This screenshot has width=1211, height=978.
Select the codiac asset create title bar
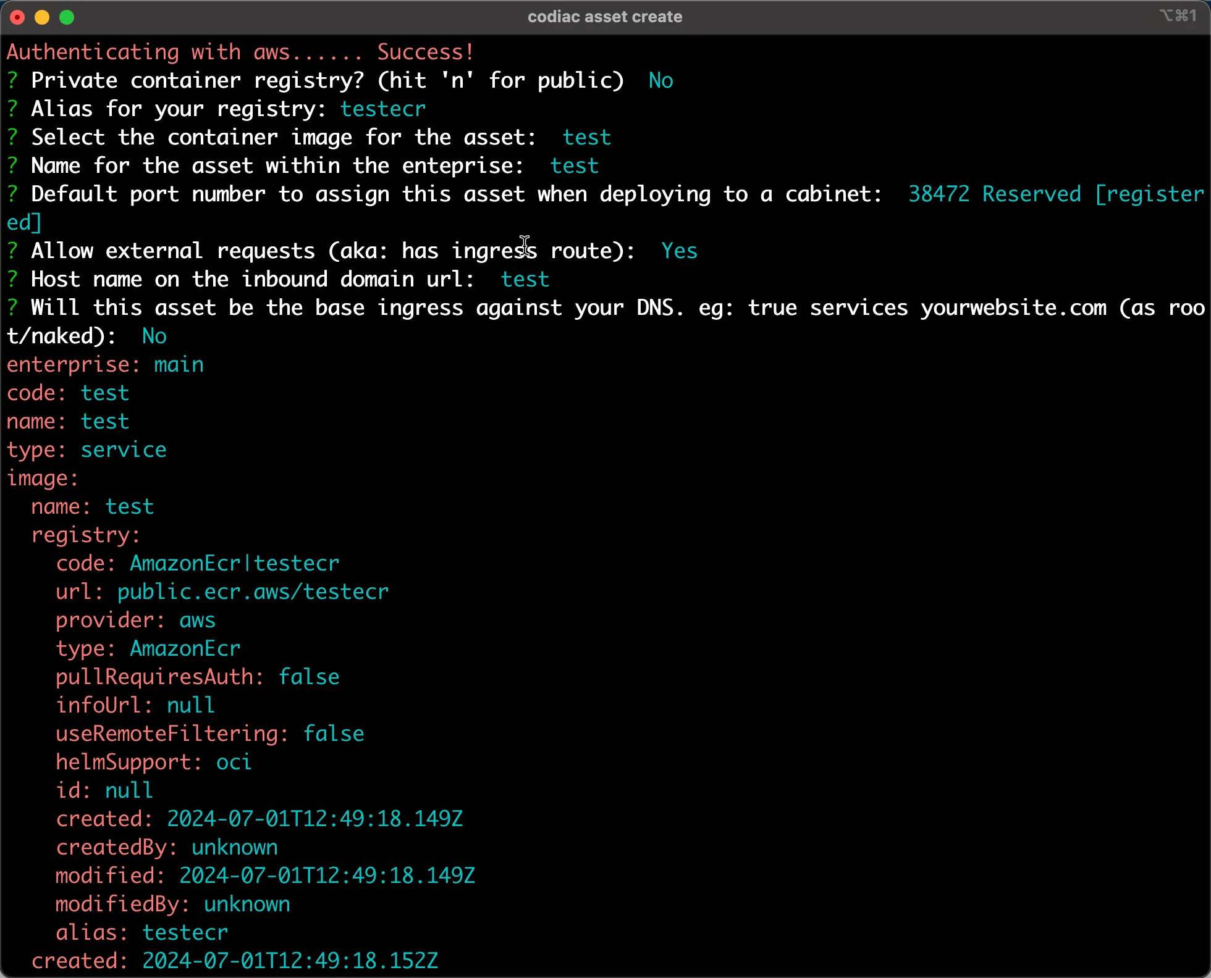coord(606,15)
